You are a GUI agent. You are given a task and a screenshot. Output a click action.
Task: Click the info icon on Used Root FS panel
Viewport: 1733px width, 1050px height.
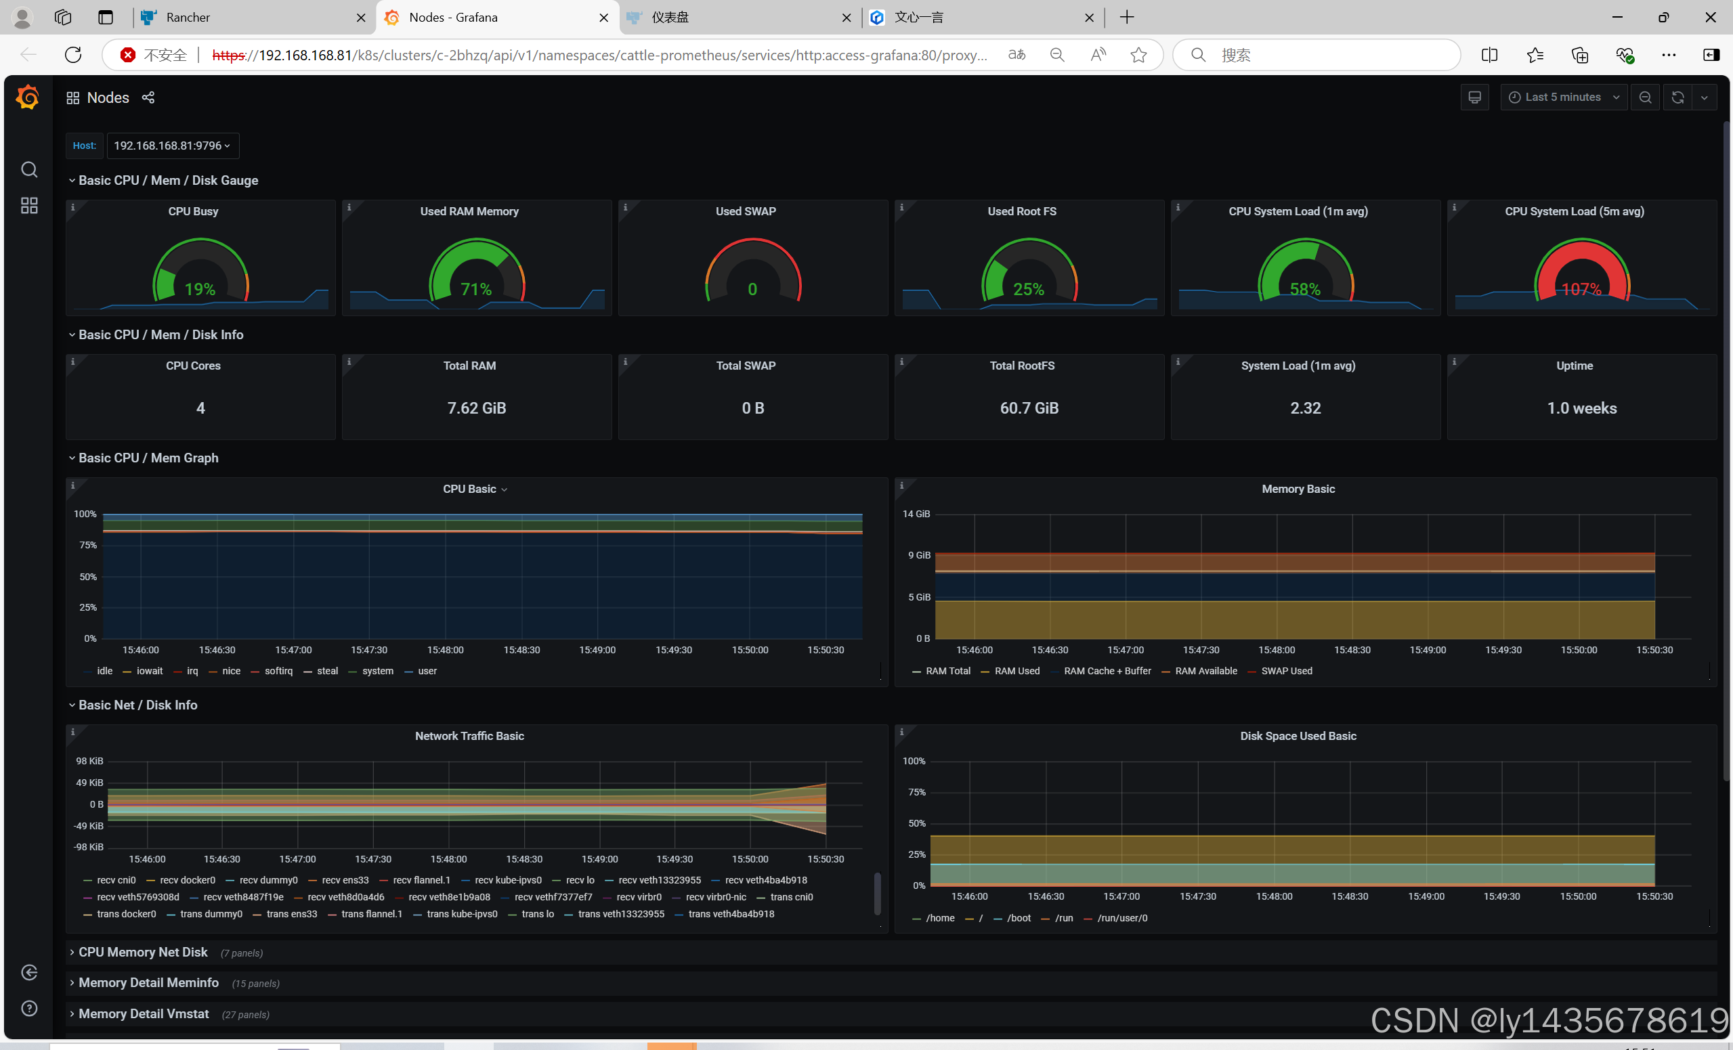[902, 206]
